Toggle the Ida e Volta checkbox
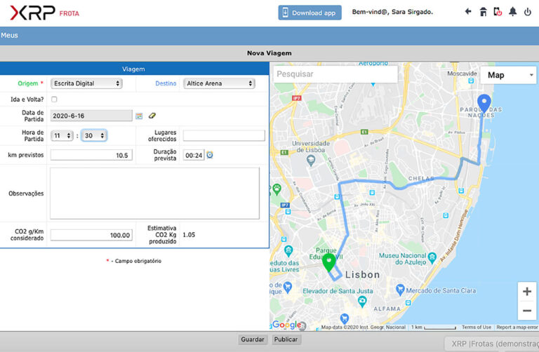The image size is (539, 352). tap(54, 100)
